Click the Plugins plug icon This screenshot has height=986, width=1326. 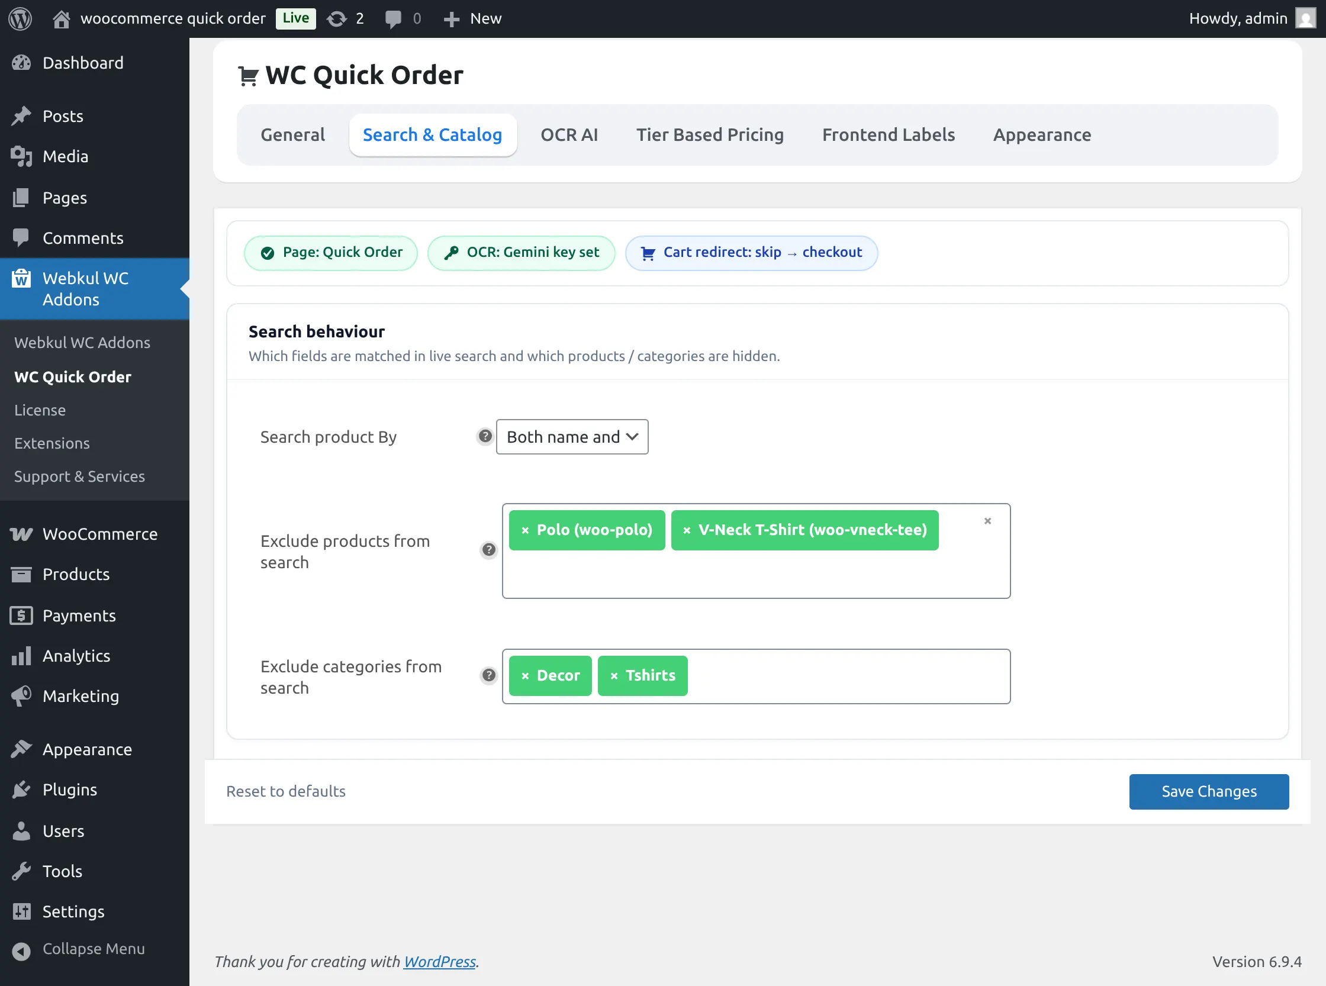pyautogui.click(x=21, y=790)
